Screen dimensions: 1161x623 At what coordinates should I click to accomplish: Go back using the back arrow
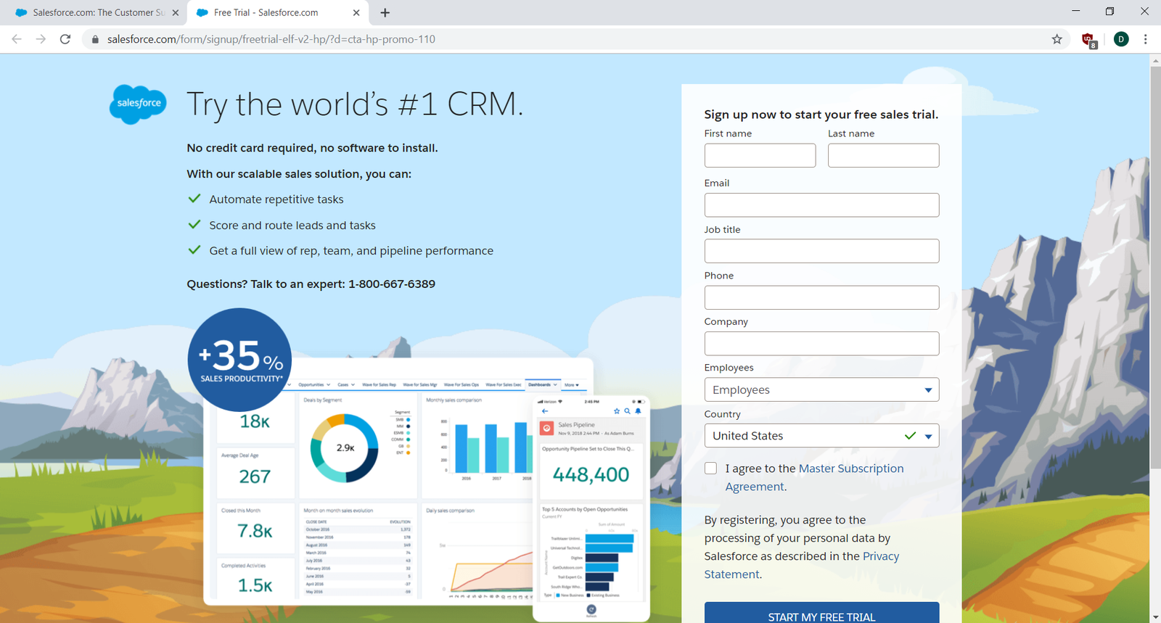pos(17,39)
